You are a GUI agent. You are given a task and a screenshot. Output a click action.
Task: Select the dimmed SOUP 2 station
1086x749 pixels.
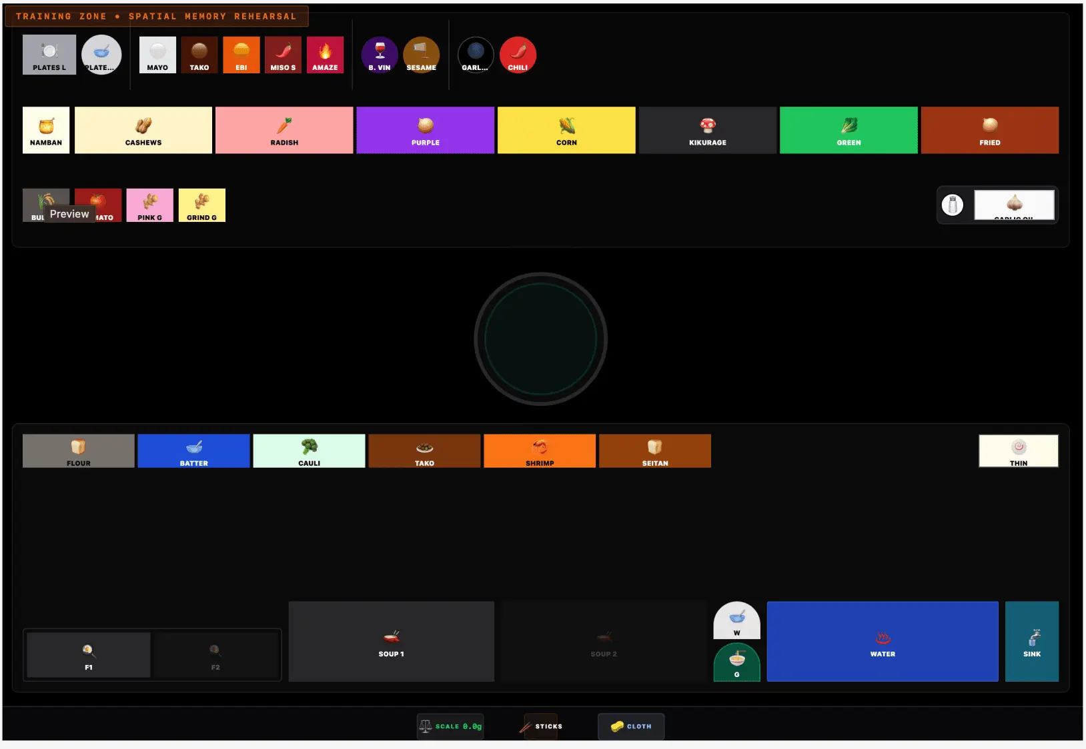[604, 642]
